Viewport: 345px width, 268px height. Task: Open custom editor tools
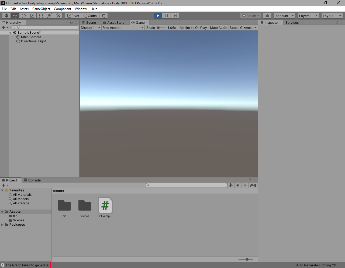pyautogui.click(x=58, y=16)
